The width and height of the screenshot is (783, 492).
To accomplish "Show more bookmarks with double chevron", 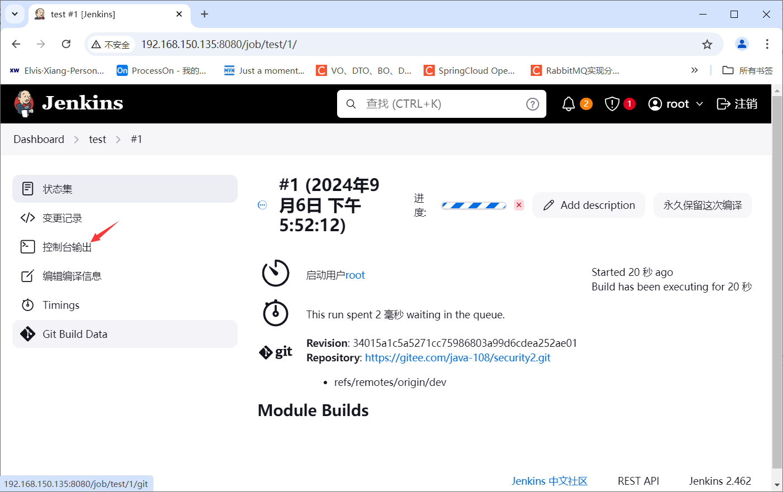I will tap(694, 70).
